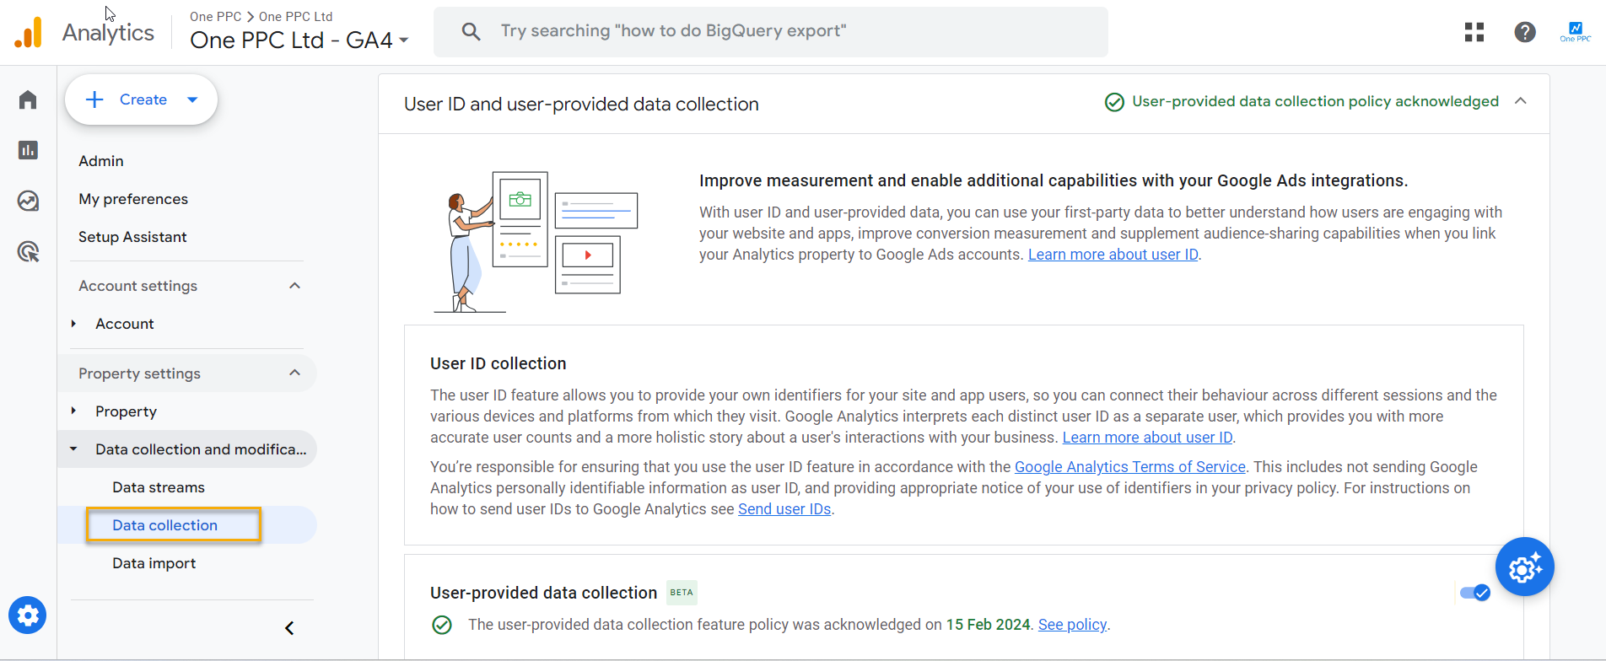The image size is (1606, 661).
Task: Click the One PPC Ltd breadcrumb text
Action: (x=295, y=16)
